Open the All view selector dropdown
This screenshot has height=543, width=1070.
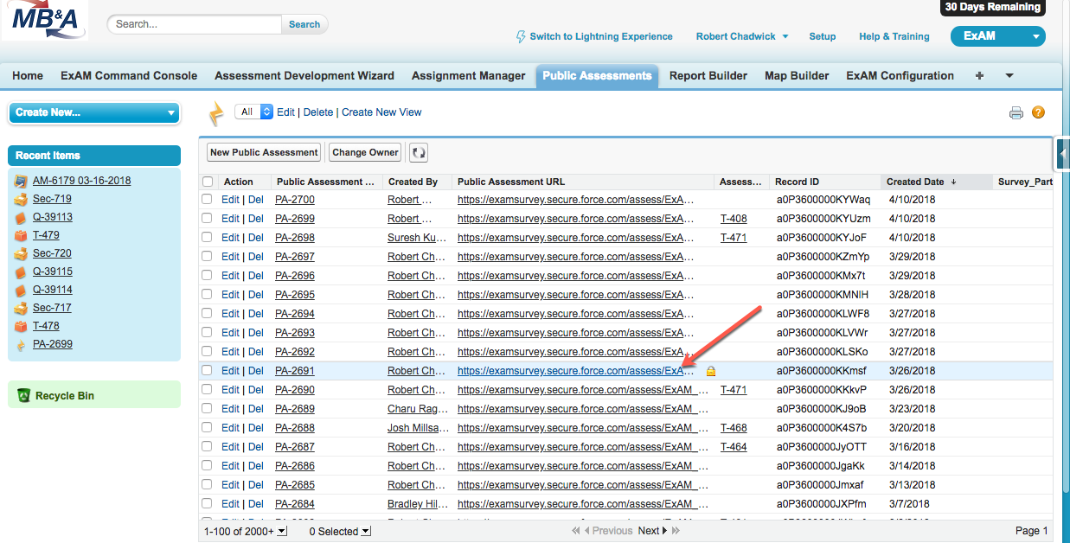click(x=253, y=112)
